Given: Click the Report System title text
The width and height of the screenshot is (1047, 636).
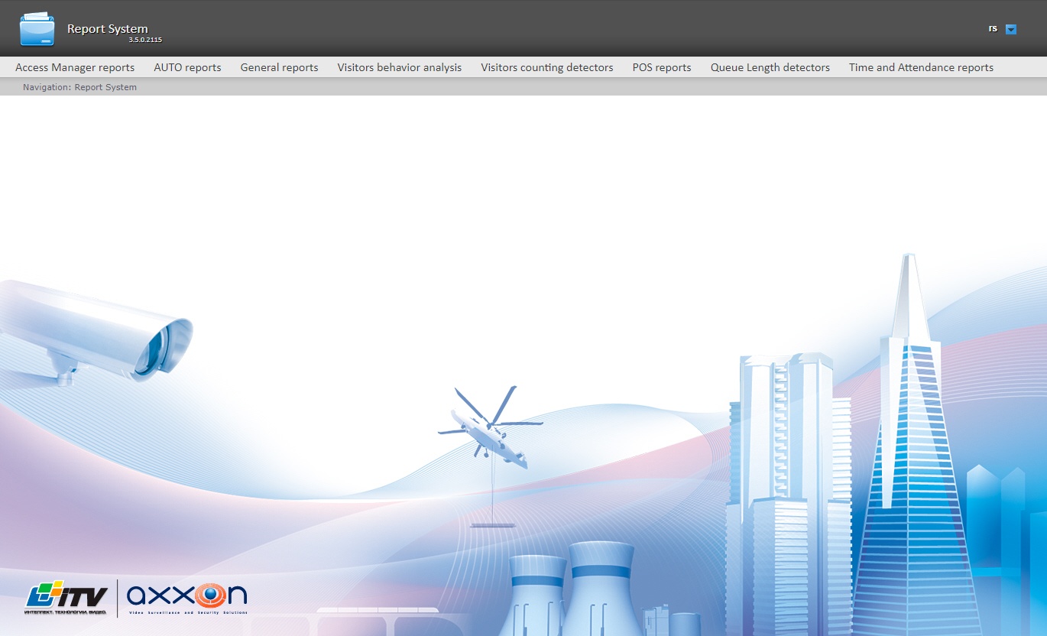Looking at the screenshot, I should 108,28.
